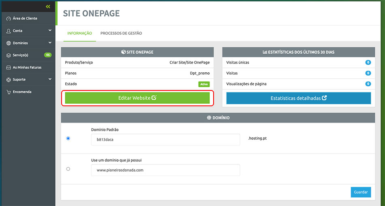The height and width of the screenshot is (206, 385).
Task: Click the Suporte lifebuoy icon
Action: pyautogui.click(x=9, y=80)
